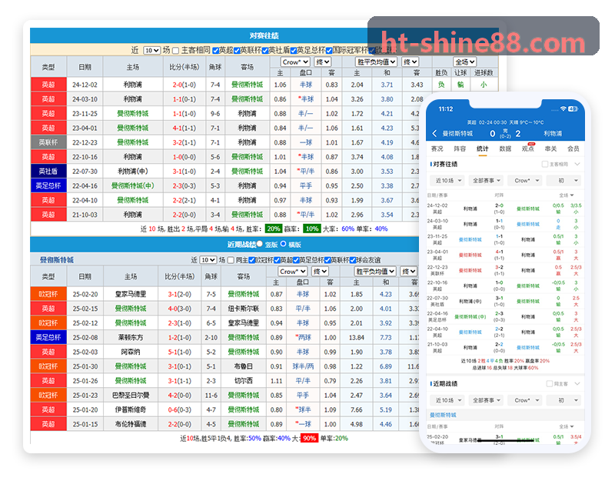
Task: Open the 胜平负均值 dropdown in the recent form table
Action: pos(374,272)
